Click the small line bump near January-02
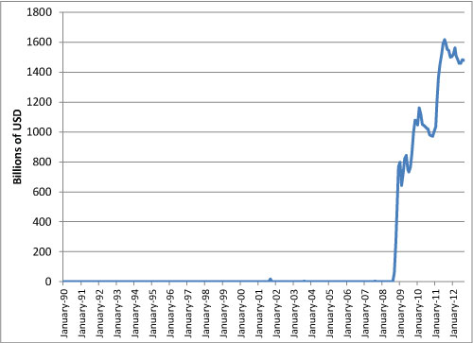 click(271, 280)
